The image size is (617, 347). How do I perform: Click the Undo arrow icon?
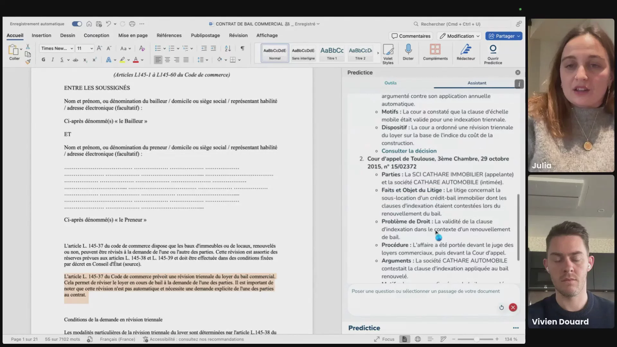coord(108,24)
